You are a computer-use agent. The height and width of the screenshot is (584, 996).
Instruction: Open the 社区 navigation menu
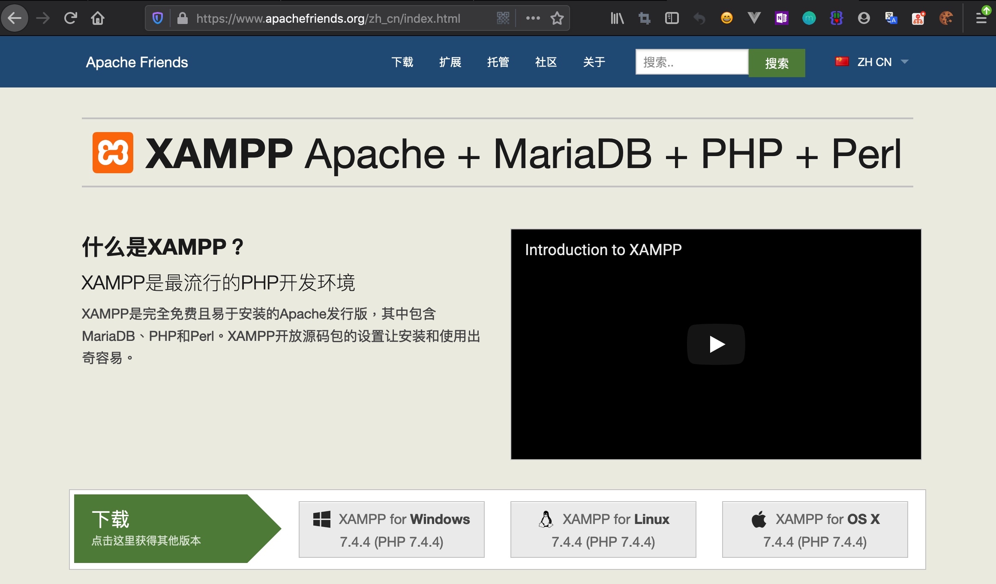pyautogui.click(x=546, y=62)
